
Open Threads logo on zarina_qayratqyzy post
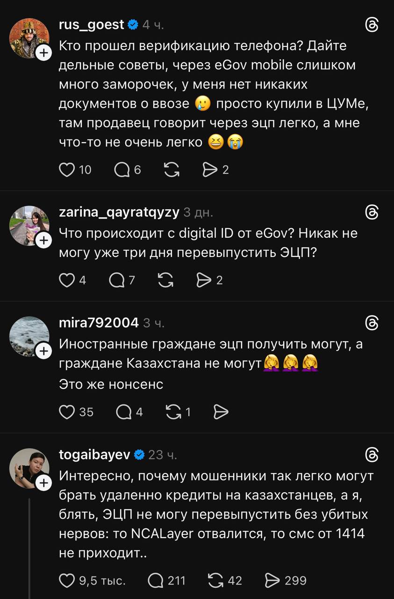372,213
